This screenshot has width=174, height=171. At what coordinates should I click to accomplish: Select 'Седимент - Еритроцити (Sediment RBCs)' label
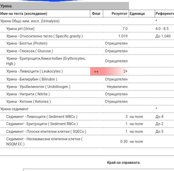[x=42, y=124]
